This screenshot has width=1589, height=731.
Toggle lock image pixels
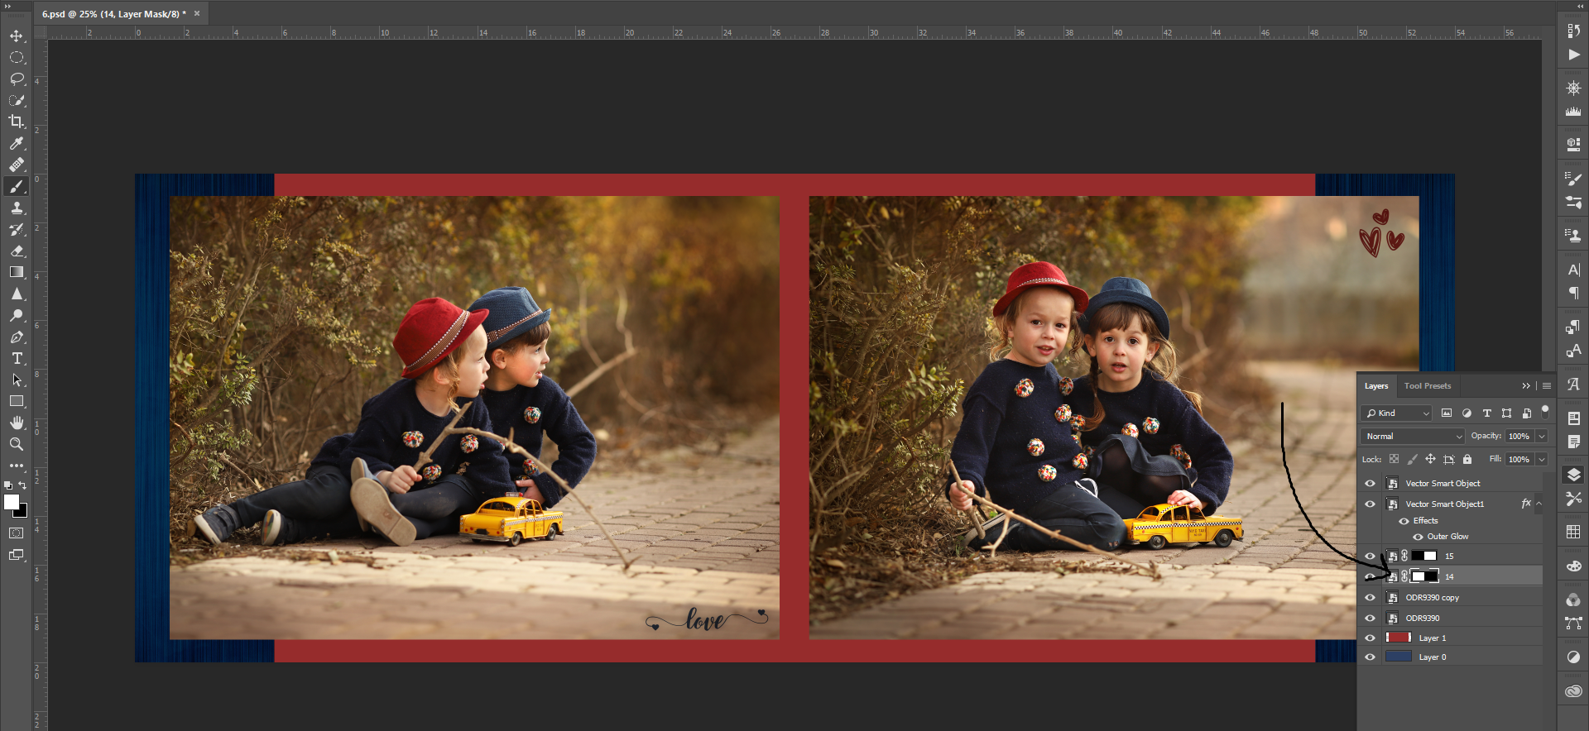(1412, 459)
